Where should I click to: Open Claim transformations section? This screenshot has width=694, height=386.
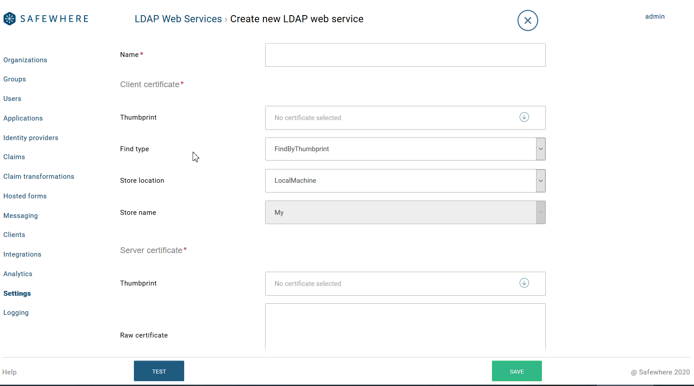39,177
